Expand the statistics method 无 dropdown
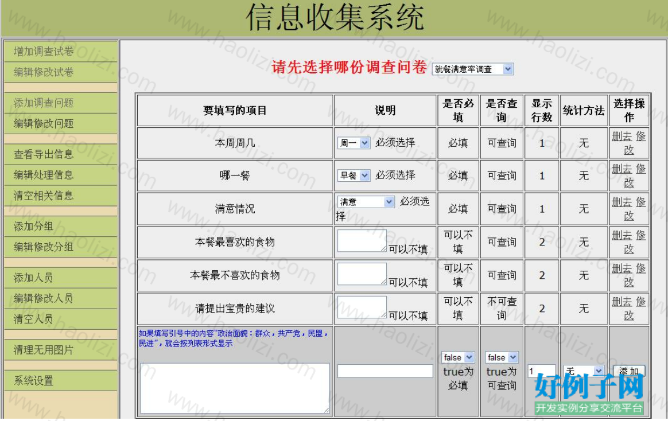This screenshot has width=668, height=421. pos(584,371)
